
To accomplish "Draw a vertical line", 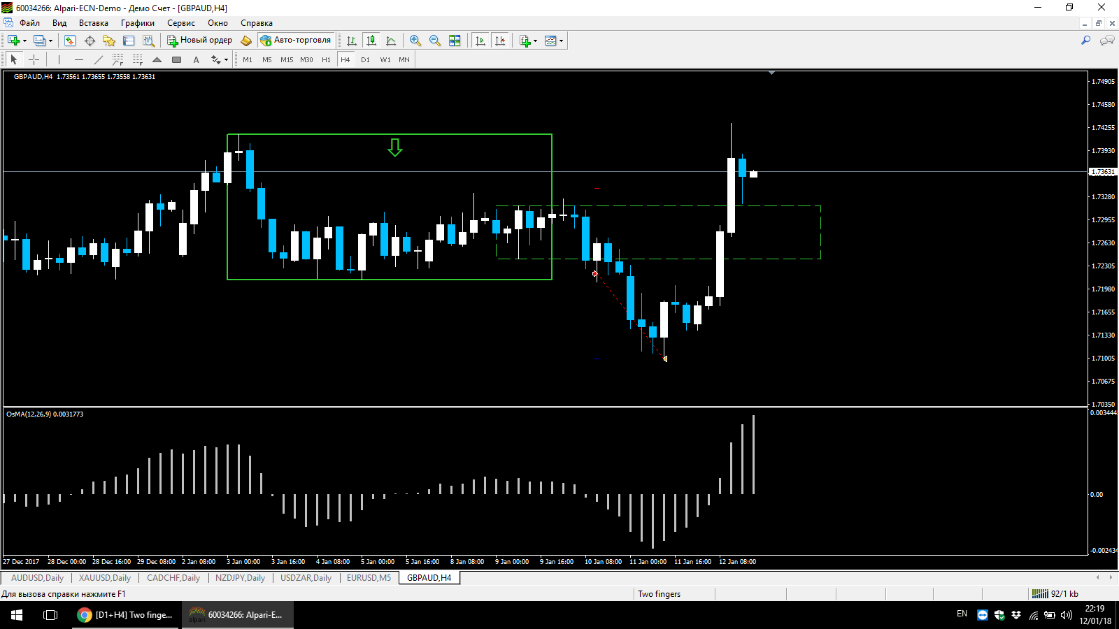I will pyautogui.click(x=59, y=59).
